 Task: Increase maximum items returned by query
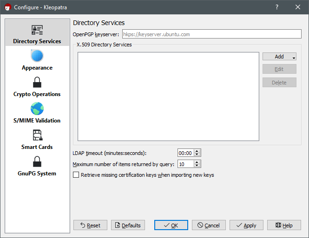pyautogui.click(x=197, y=162)
